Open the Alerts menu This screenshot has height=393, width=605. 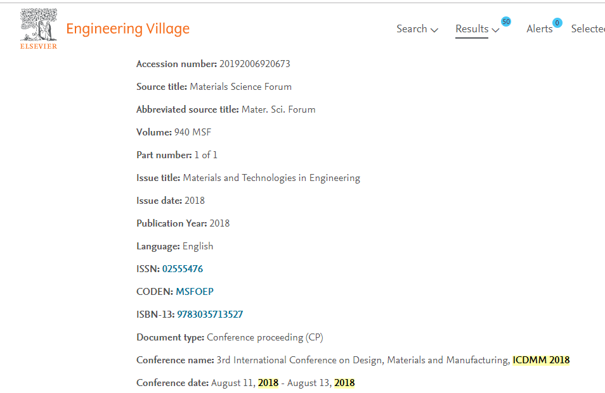point(540,29)
